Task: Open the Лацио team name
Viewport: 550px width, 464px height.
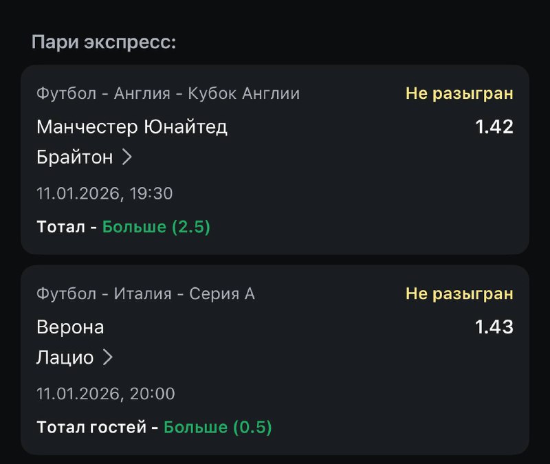Action: [65, 357]
